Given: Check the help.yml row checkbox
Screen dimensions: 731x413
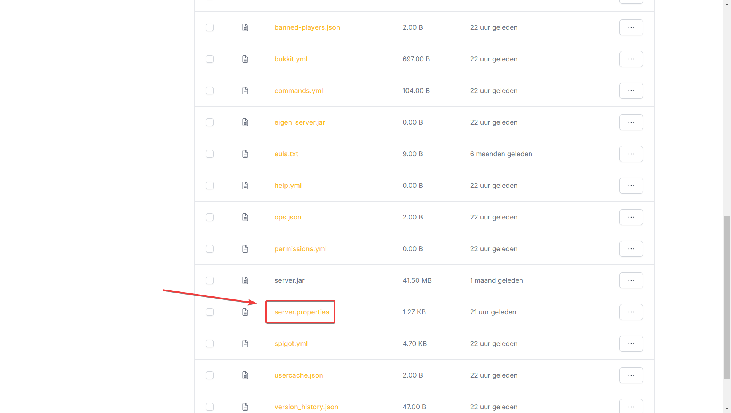Looking at the screenshot, I should click(210, 186).
